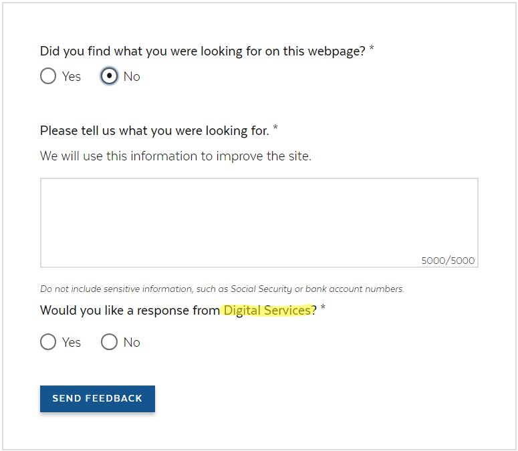Image resolution: width=518 pixels, height=451 pixels.
Task: Click the asterisk after 'looking for.' label
Action: click(x=275, y=129)
